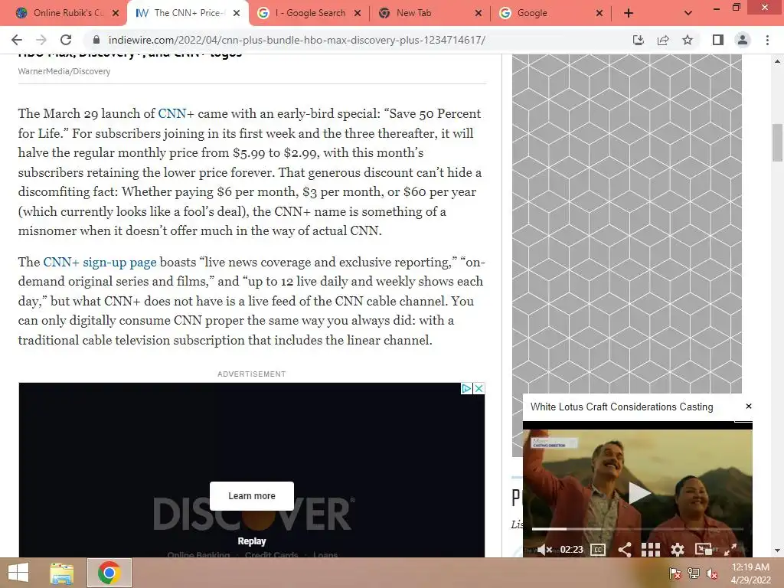
Task: Click the scrollbar down arrow
Action: pyautogui.click(x=777, y=550)
